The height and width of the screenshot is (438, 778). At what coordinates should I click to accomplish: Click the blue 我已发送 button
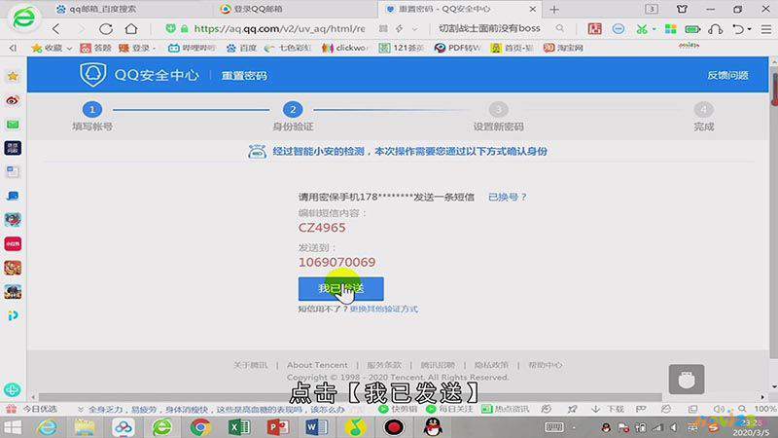[x=341, y=288]
